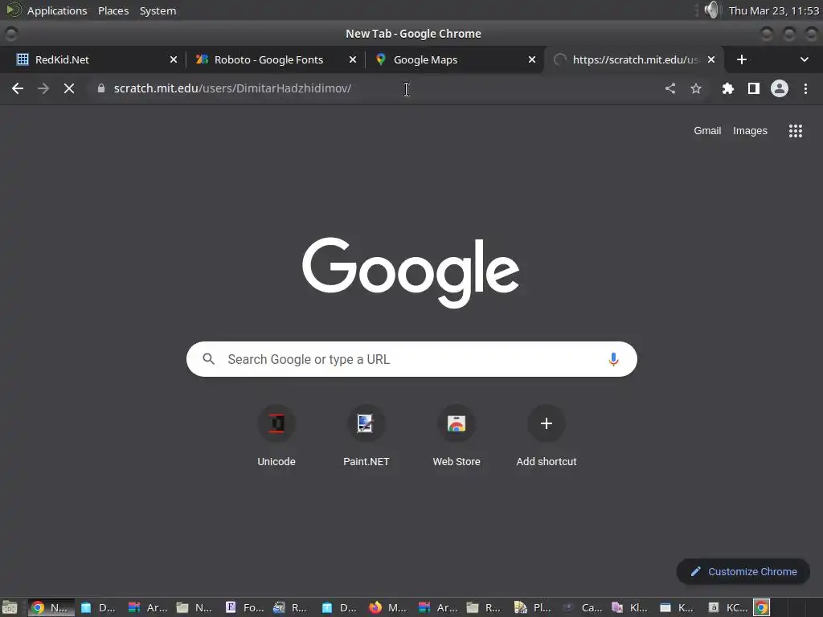Stop loading the page with X button
This screenshot has height=617, width=823.
69,88
